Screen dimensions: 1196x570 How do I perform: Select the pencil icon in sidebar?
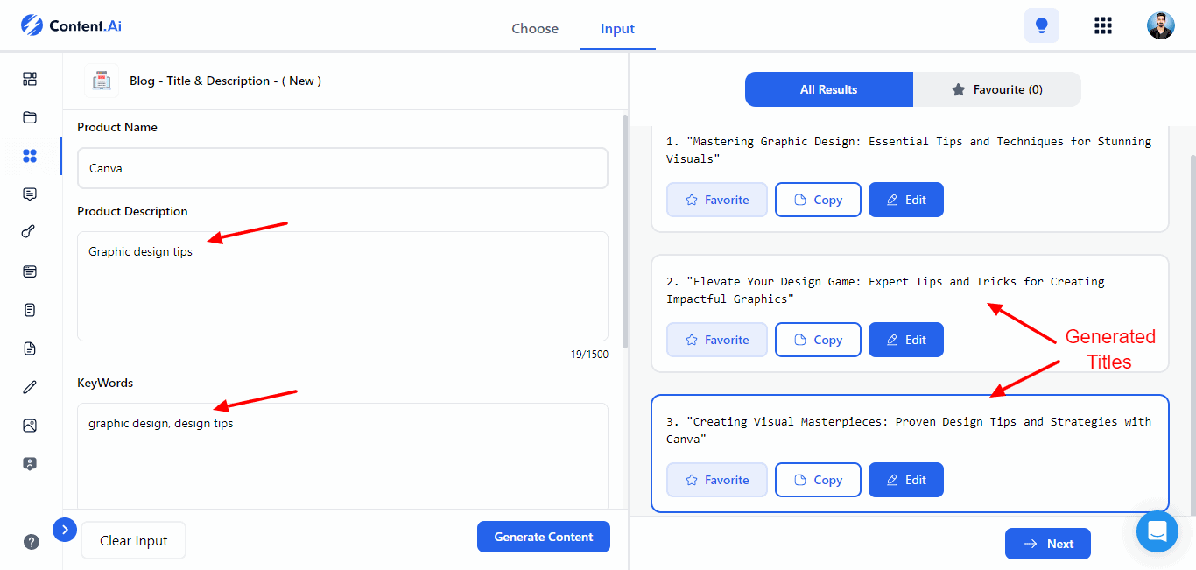[30, 387]
